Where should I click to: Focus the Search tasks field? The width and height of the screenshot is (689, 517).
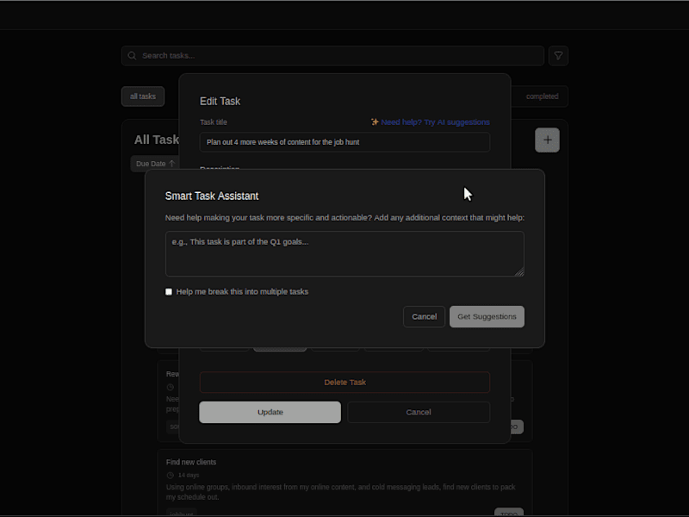[332, 55]
